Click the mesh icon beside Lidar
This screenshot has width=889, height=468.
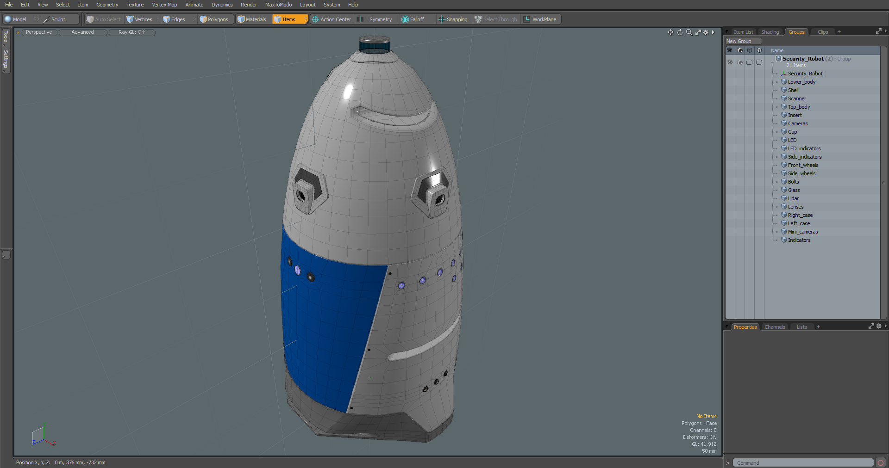(784, 198)
